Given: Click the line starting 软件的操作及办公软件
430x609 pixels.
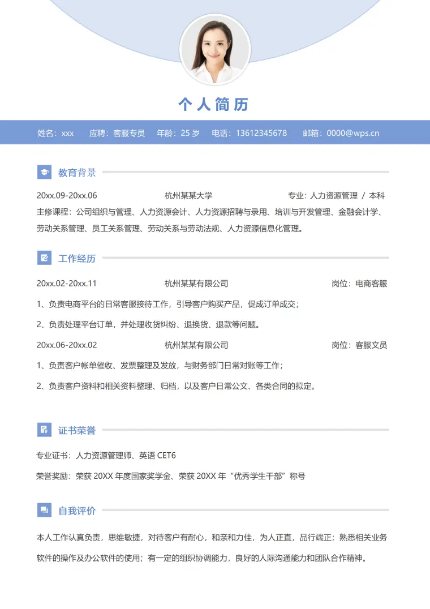Looking at the screenshot, I should pyautogui.click(x=202, y=558).
